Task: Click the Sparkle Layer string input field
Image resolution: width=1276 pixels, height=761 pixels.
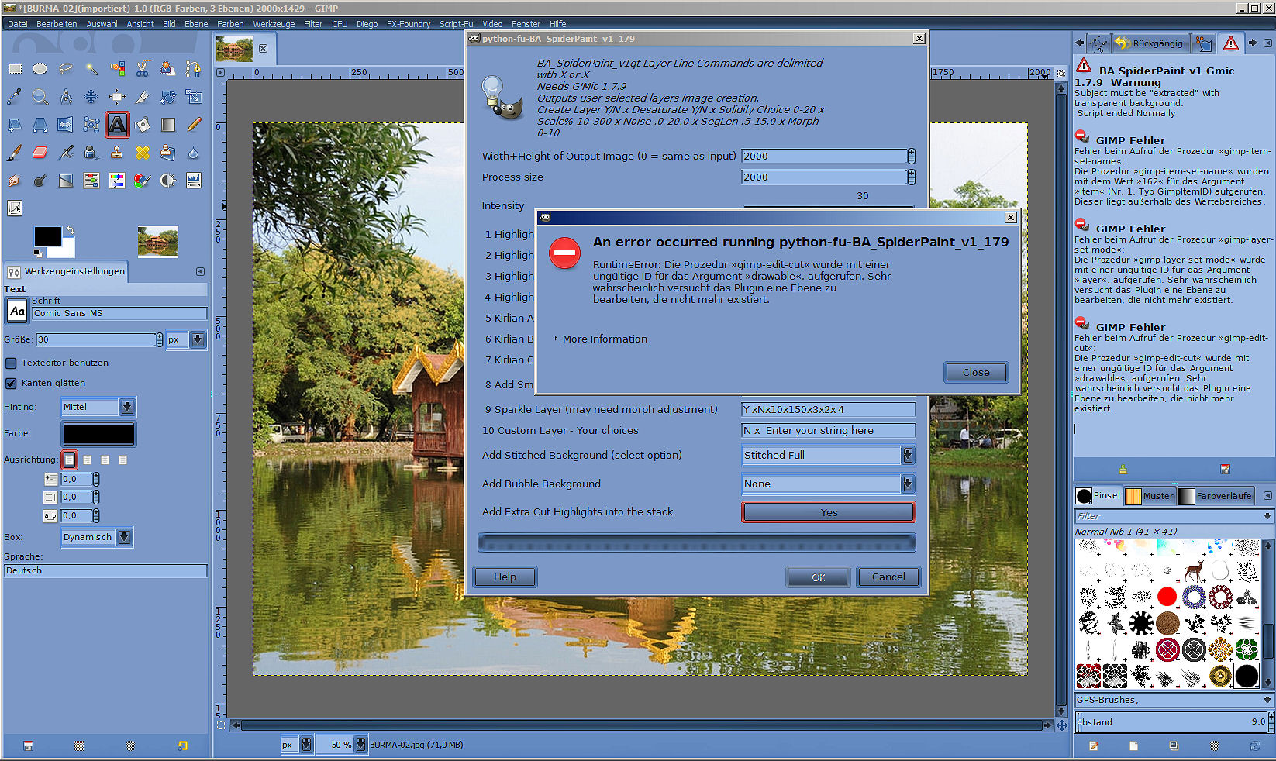Action: coord(828,409)
